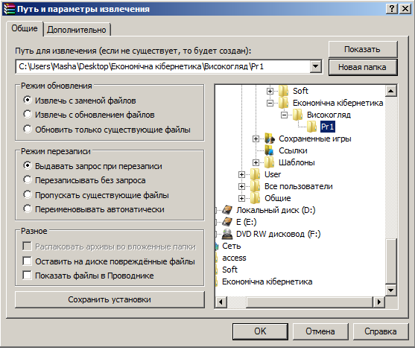Click the Ссылки folder icon
The image size is (415, 350).
pos(270,150)
